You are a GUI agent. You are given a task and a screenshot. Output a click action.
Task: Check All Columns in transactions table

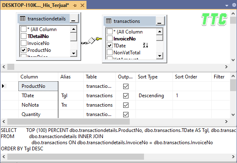110,31
